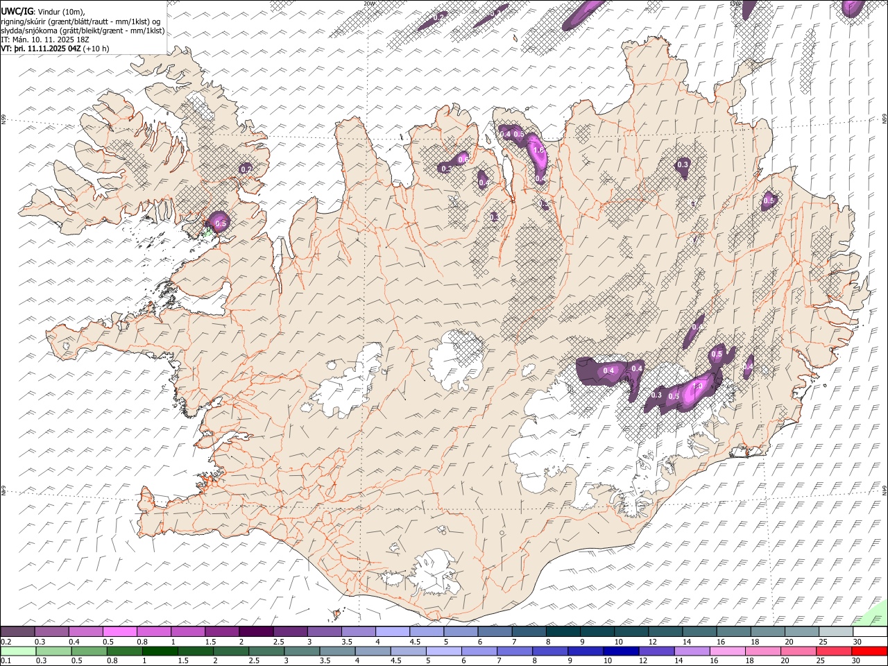Select the bottom-row pink swatch for 16
Screen dimensions: 888x666
pos(727,651)
